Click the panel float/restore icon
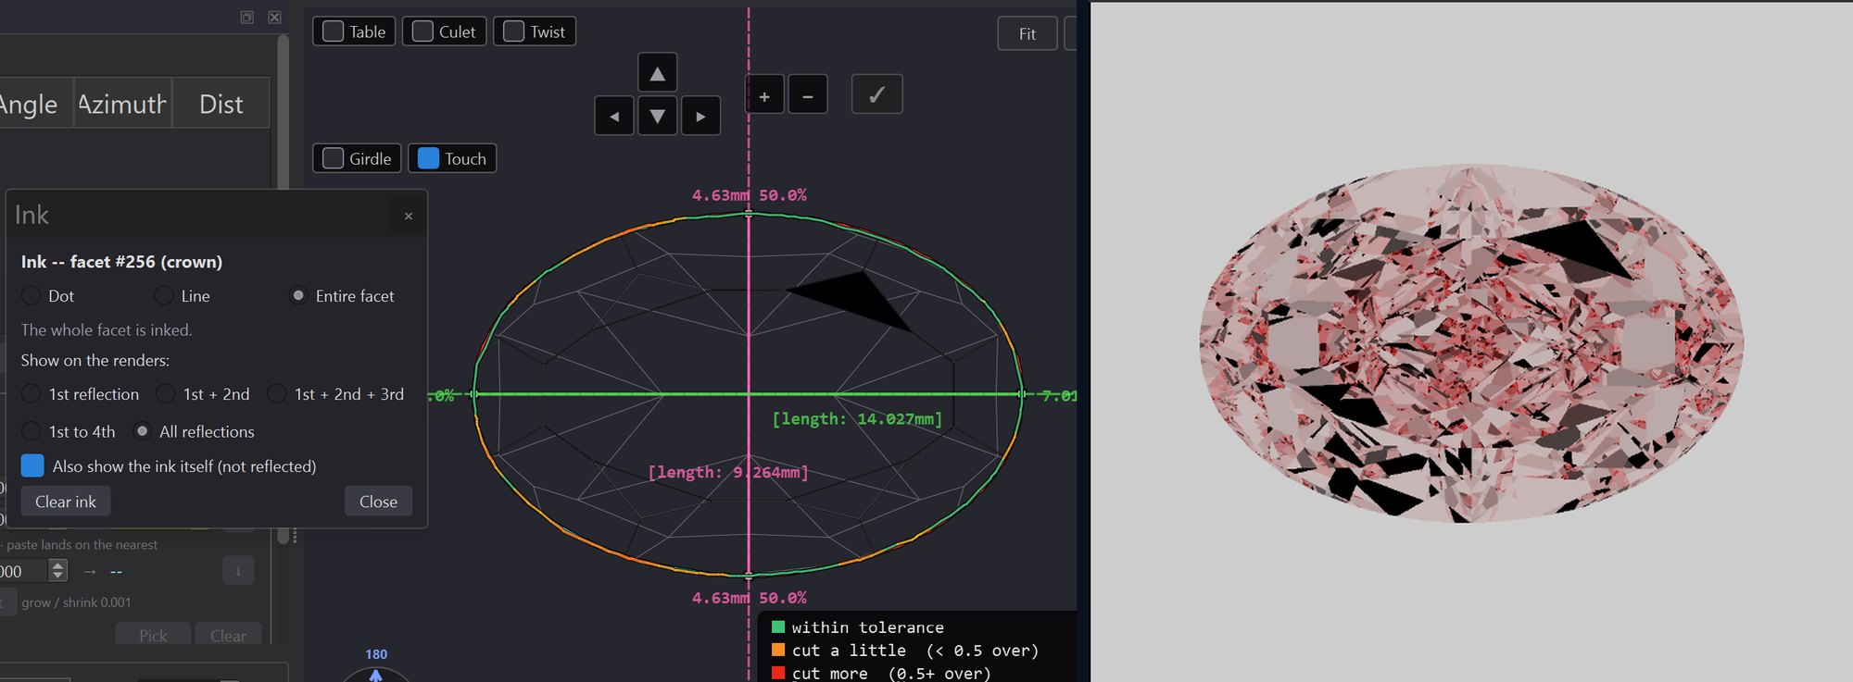The width and height of the screenshot is (1853, 682). coord(247,17)
